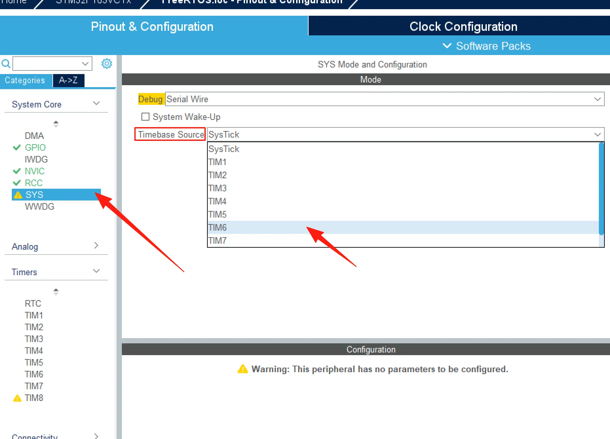610x439 pixels.
Task: Select RCC in System Core list
Action: (x=34, y=183)
